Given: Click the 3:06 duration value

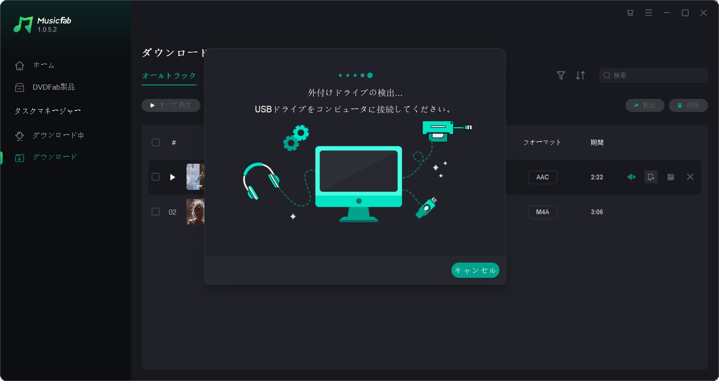Looking at the screenshot, I should (597, 212).
